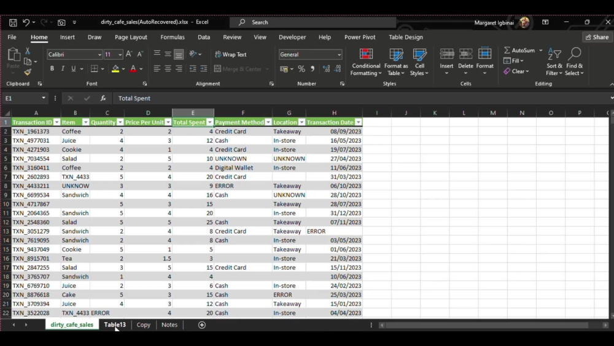
Task: Open Conditional Formatting
Action: point(366,62)
